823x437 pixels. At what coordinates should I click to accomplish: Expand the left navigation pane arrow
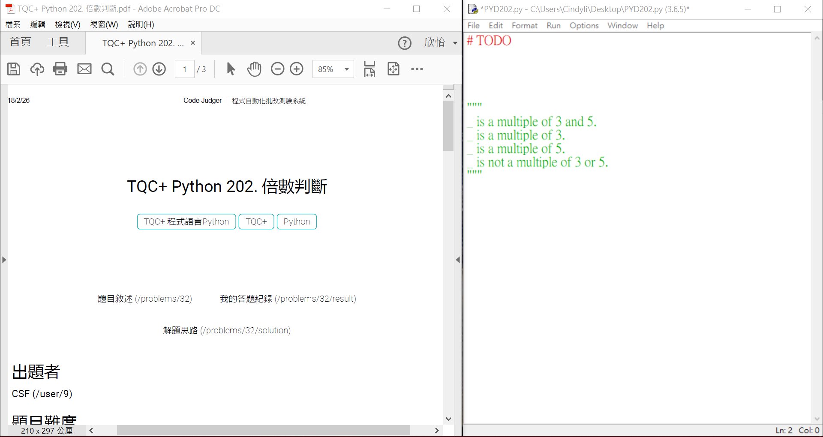[x=4, y=260]
